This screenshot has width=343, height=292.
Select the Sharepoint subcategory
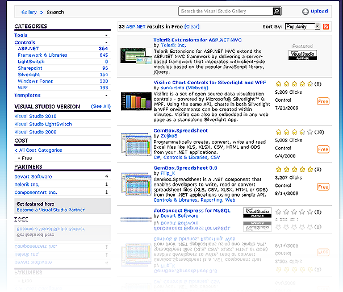30,68
